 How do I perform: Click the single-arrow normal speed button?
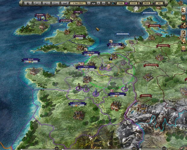pos(93,3)
